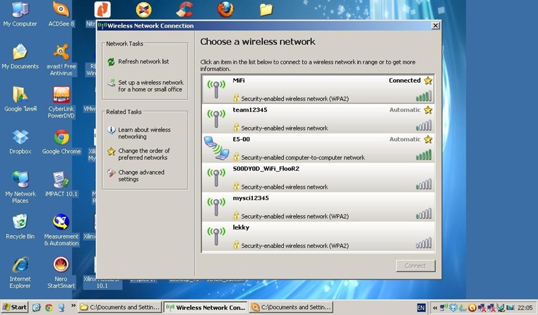Viewport: 538px width, 315px height.
Task: Click the lock icon on mysci12345 row
Action: click(236, 216)
